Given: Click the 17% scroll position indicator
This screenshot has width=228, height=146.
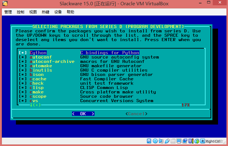Looking at the screenshot, I should click(186, 105).
